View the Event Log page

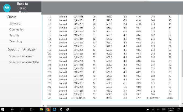coord(16,41)
